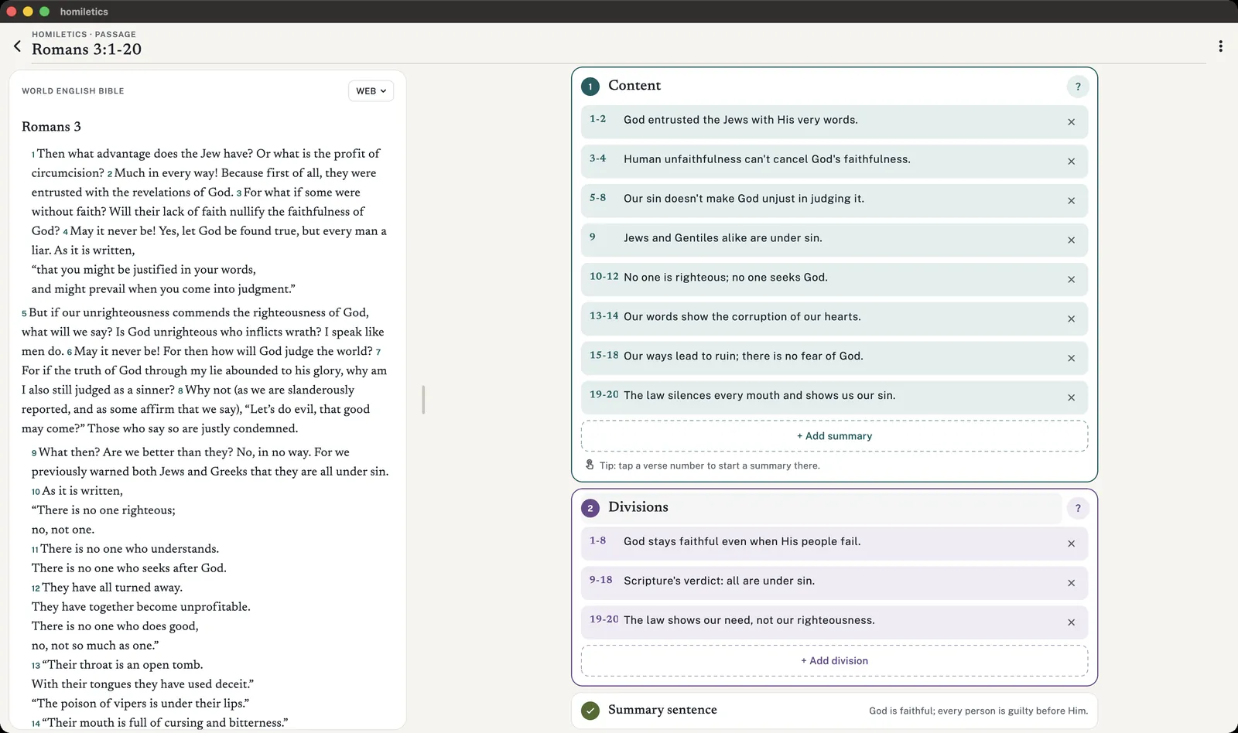This screenshot has width=1238, height=733.
Task: Tap verse number 10 before 'As it is written'
Action: pos(36,492)
